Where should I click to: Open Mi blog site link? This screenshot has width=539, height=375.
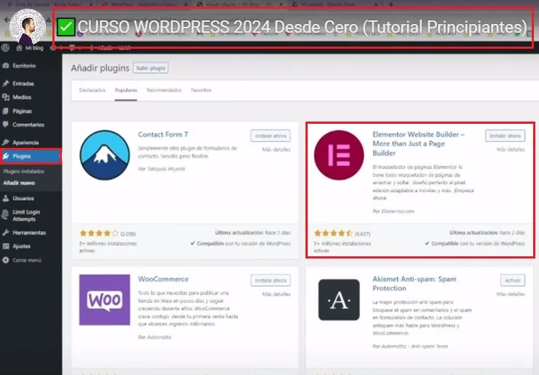[x=30, y=48]
